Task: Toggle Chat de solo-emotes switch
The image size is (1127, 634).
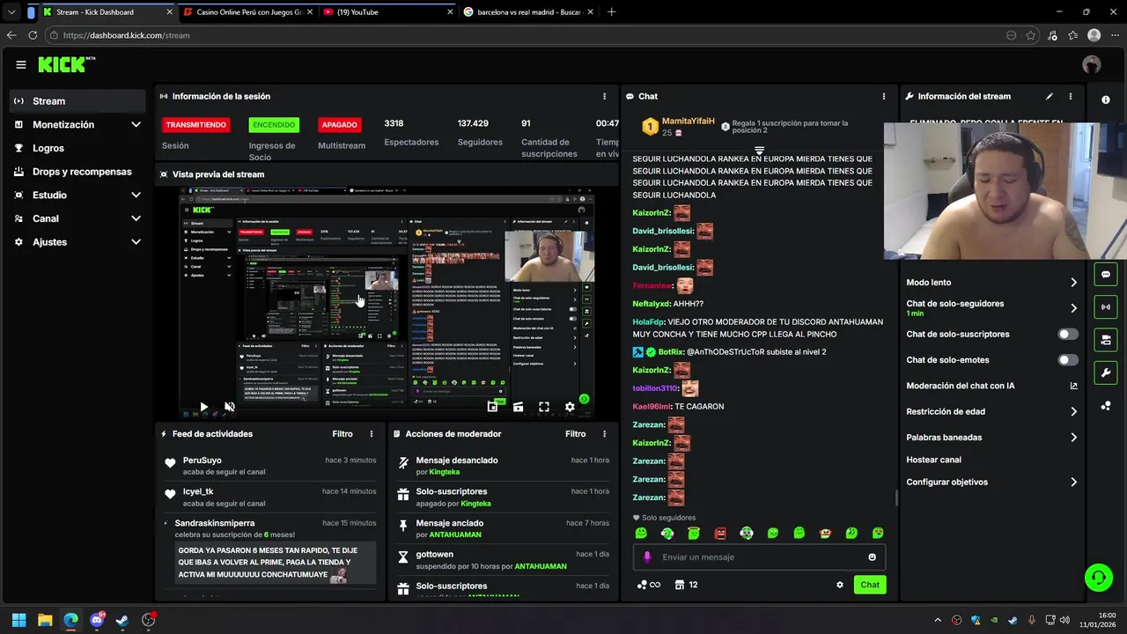Action: 1068,360
